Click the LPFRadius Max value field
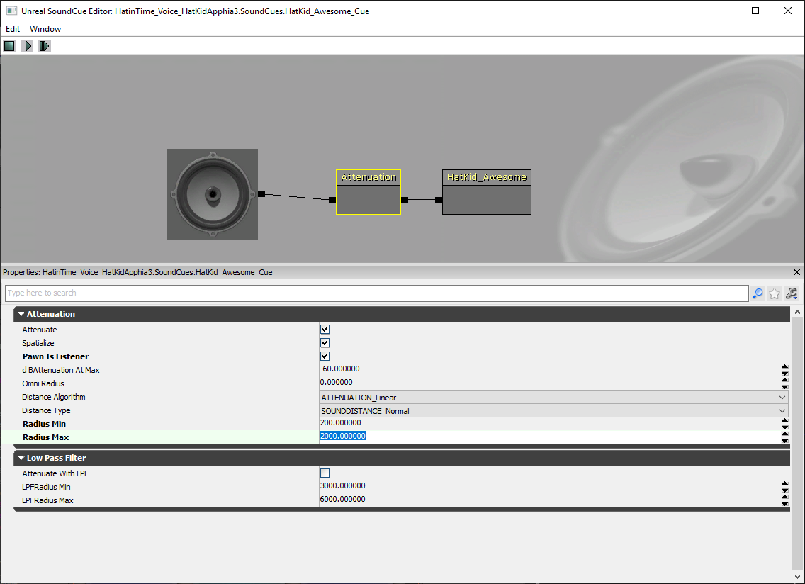The height and width of the screenshot is (584, 805). [549, 500]
